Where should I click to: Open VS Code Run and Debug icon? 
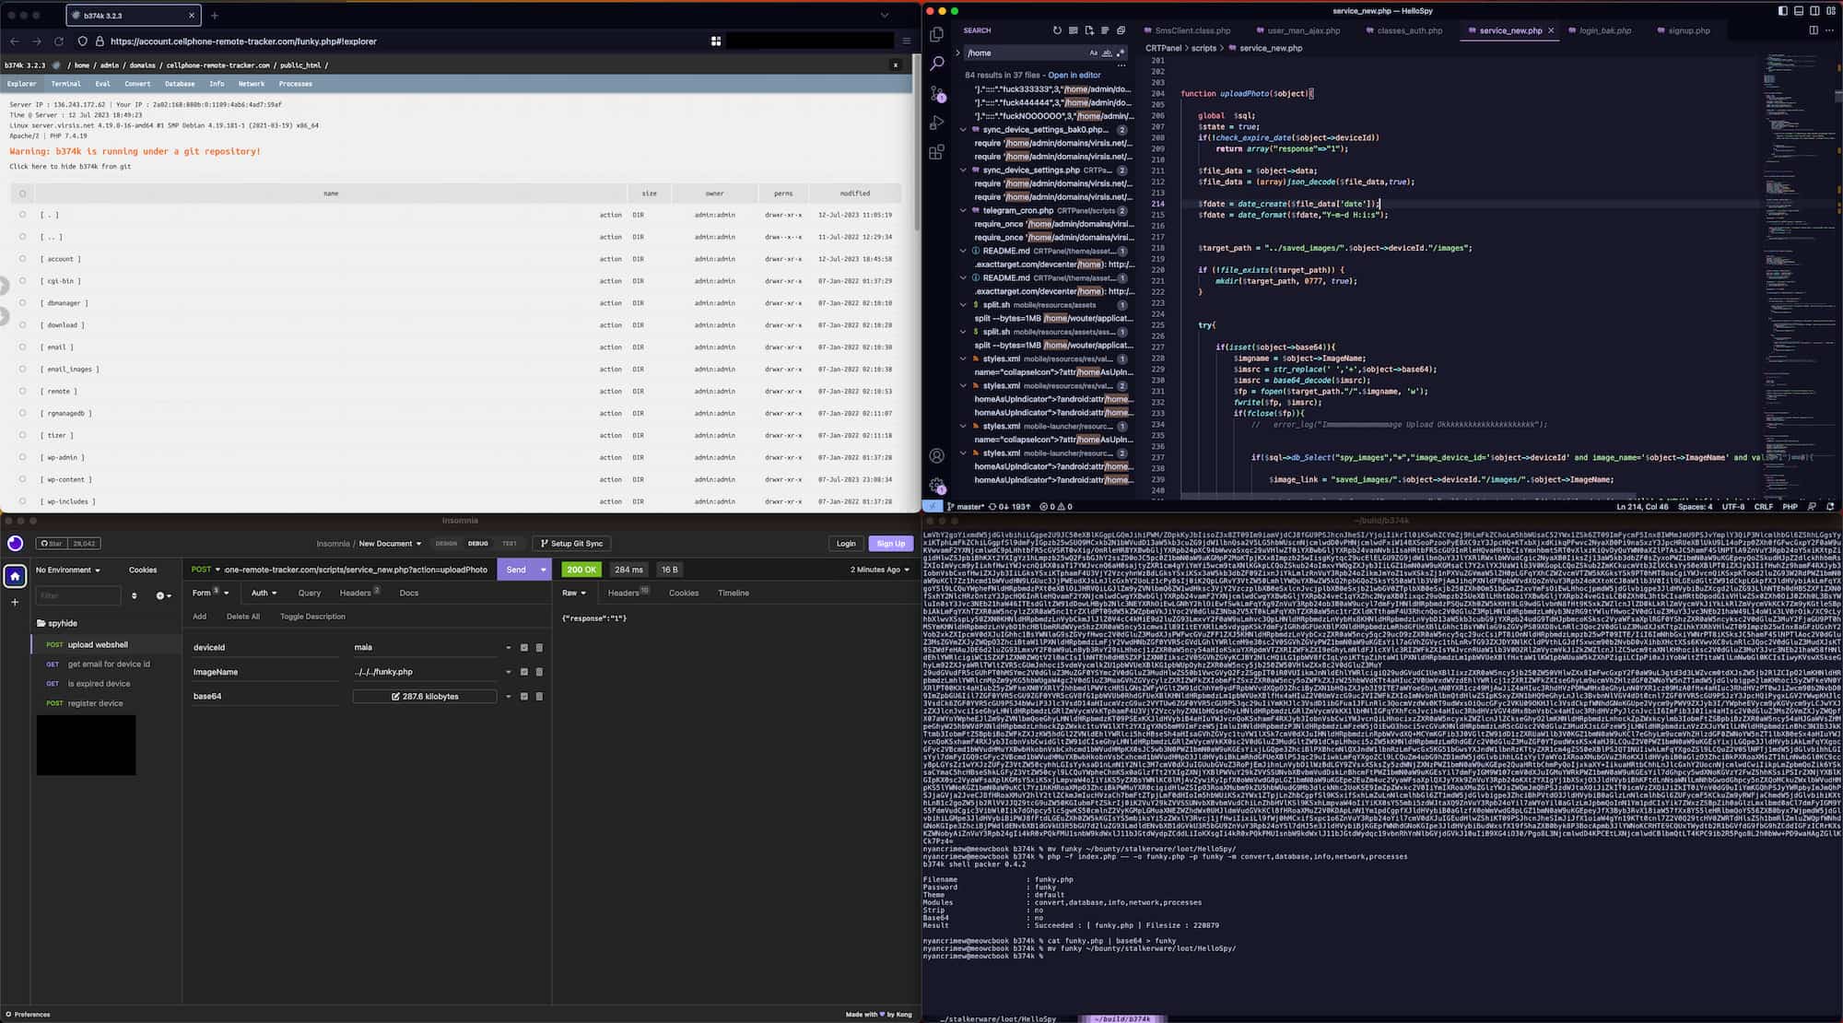click(937, 123)
